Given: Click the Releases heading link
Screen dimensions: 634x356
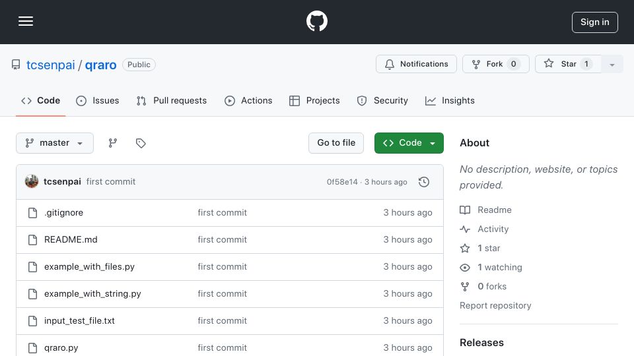Looking at the screenshot, I should coord(481,343).
